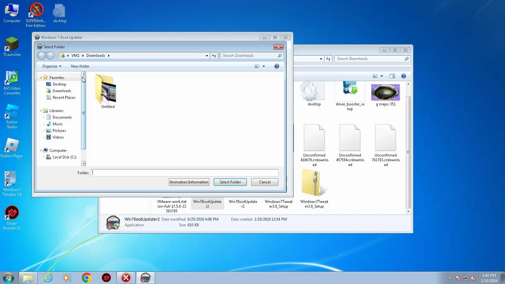505x284 pixels.
Task: Launch Driver Booster 11 desktop shortcut
Action: [12, 218]
